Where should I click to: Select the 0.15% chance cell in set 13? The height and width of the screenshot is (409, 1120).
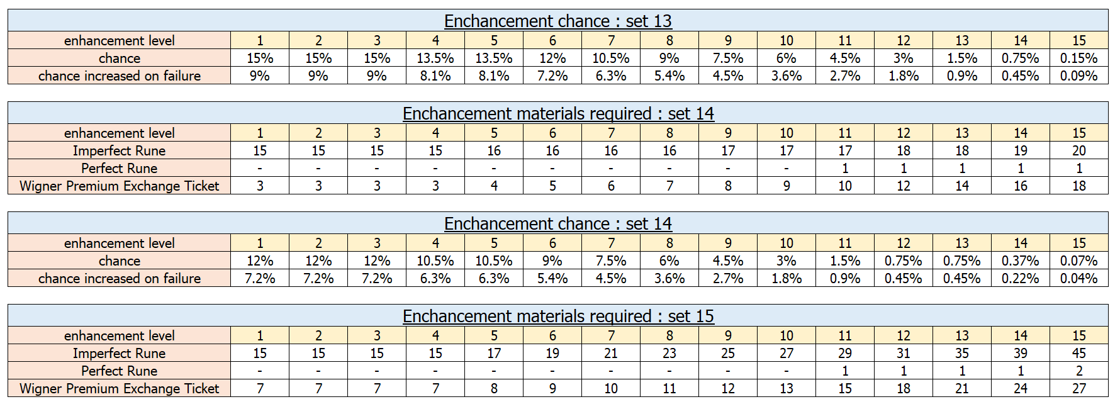click(1078, 58)
